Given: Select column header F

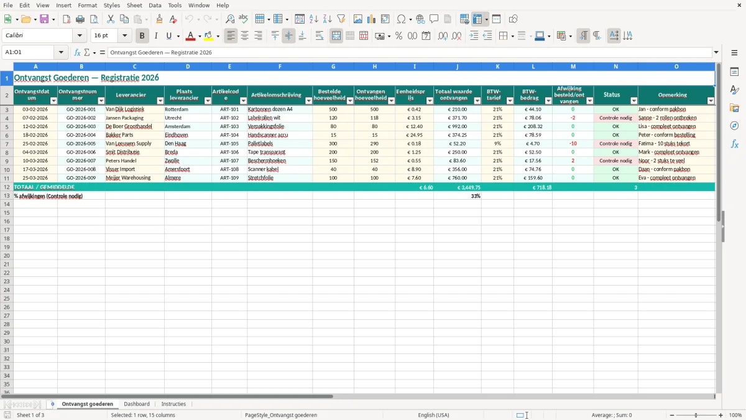Looking at the screenshot, I should pyautogui.click(x=280, y=67).
